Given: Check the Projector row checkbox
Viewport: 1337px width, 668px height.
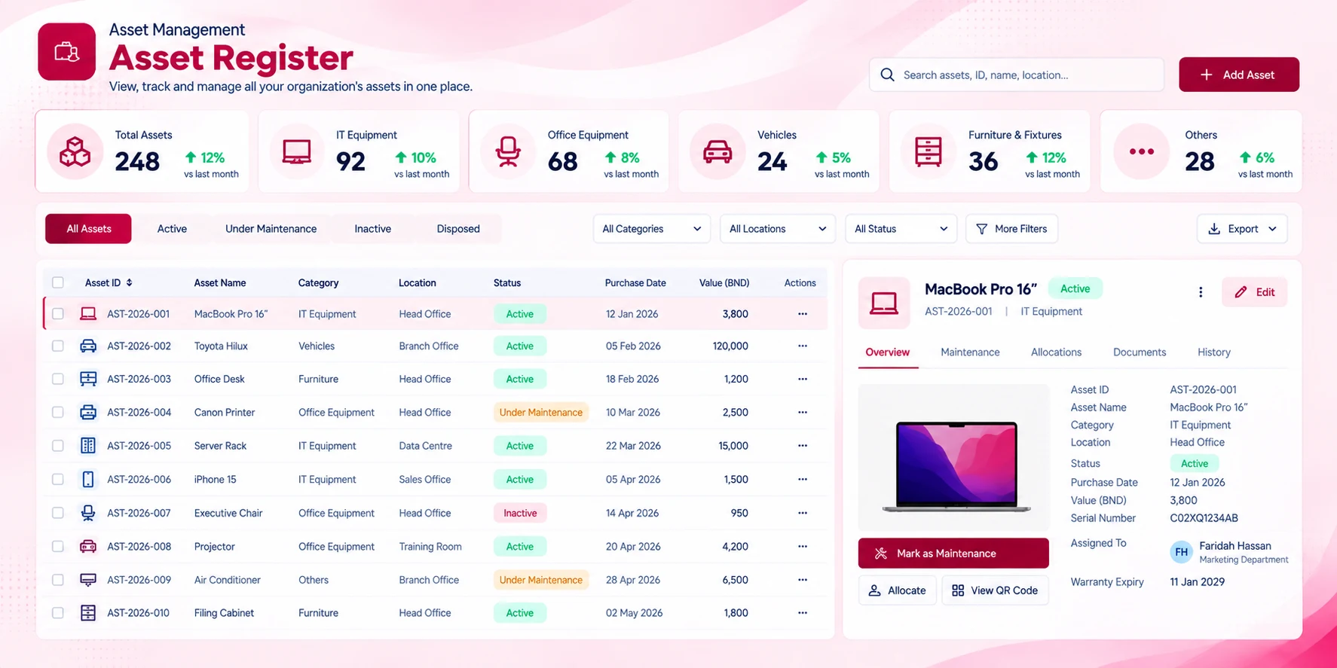Looking at the screenshot, I should [58, 546].
